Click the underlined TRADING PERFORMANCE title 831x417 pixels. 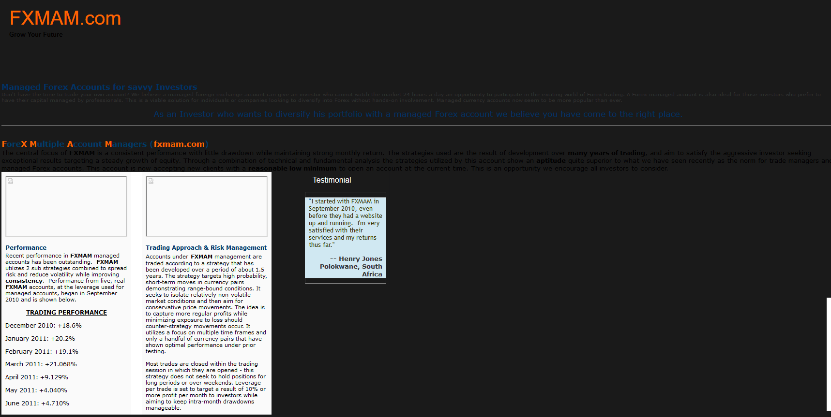(x=66, y=313)
